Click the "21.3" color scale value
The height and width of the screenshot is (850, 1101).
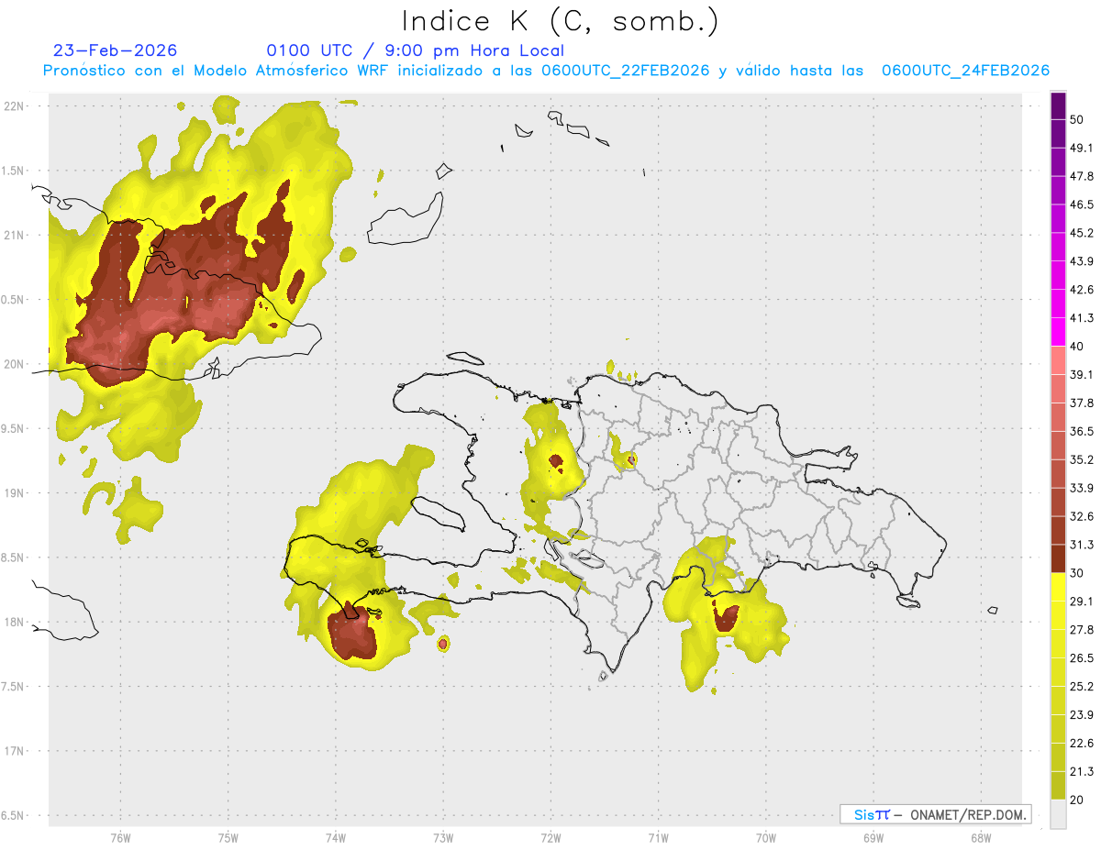(x=1082, y=771)
